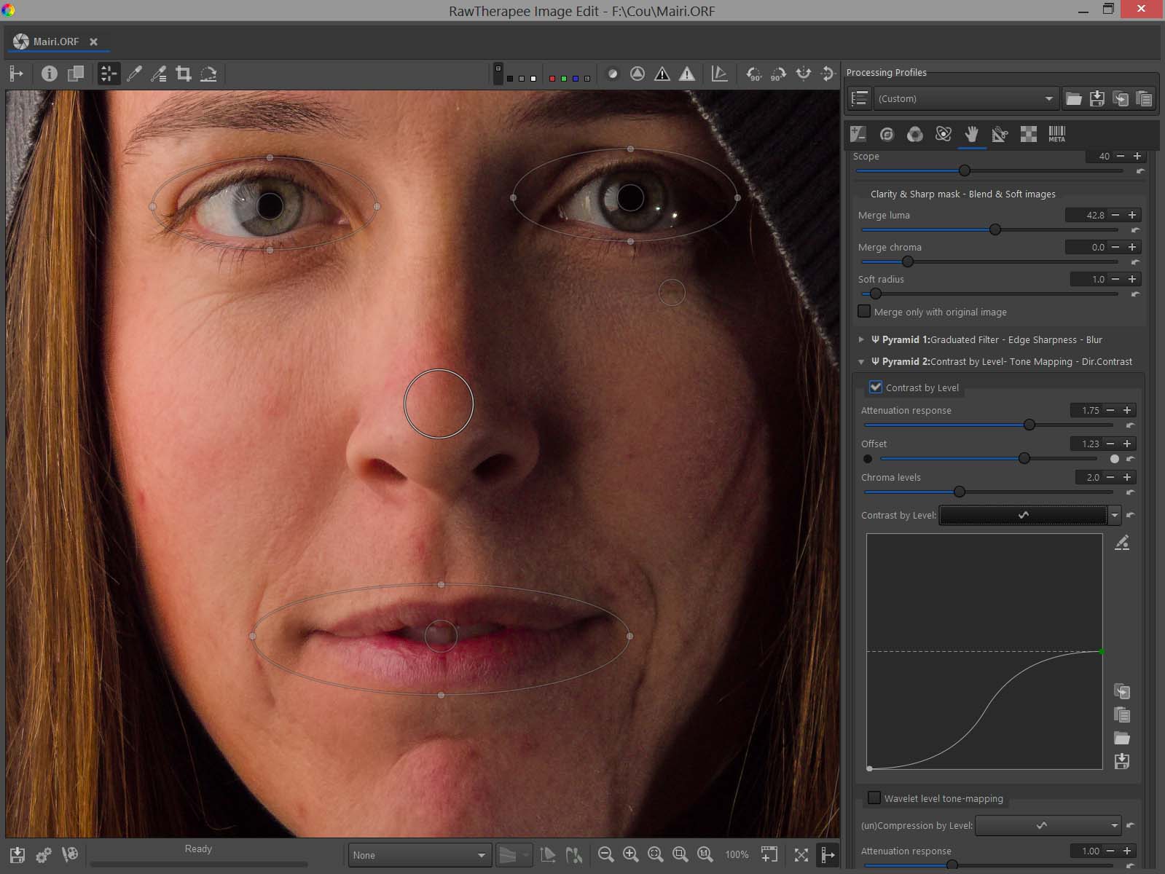1165x874 pixels.
Task: Open the None dropdown in bottom bar
Action: click(x=418, y=855)
